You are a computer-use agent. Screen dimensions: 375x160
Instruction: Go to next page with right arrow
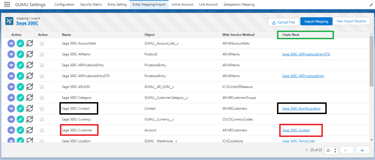coord(363,150)
